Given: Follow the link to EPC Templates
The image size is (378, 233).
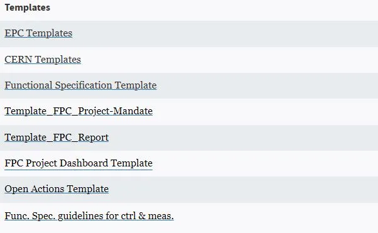Looking at the screenshot, I should tap(38, 33).
